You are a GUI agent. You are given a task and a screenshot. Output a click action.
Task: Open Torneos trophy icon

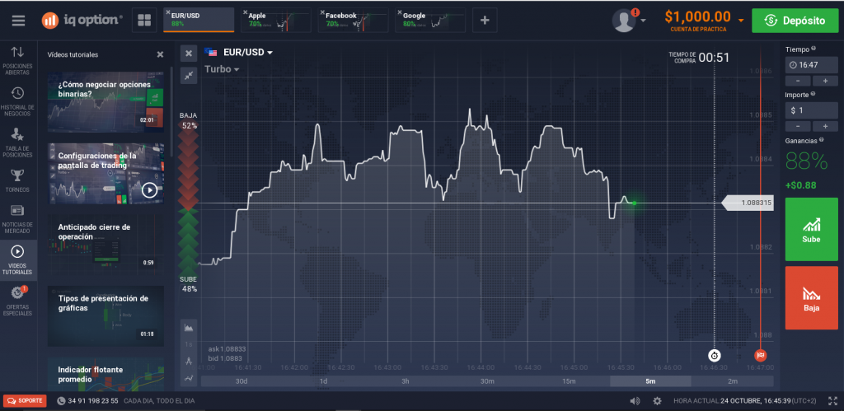click(x=18, y=180)
